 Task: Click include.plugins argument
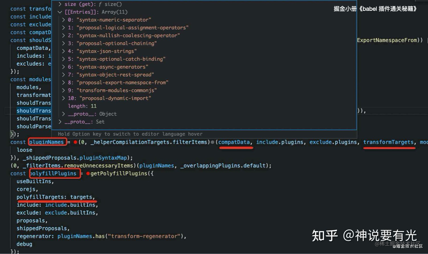(x=280, y=142)
